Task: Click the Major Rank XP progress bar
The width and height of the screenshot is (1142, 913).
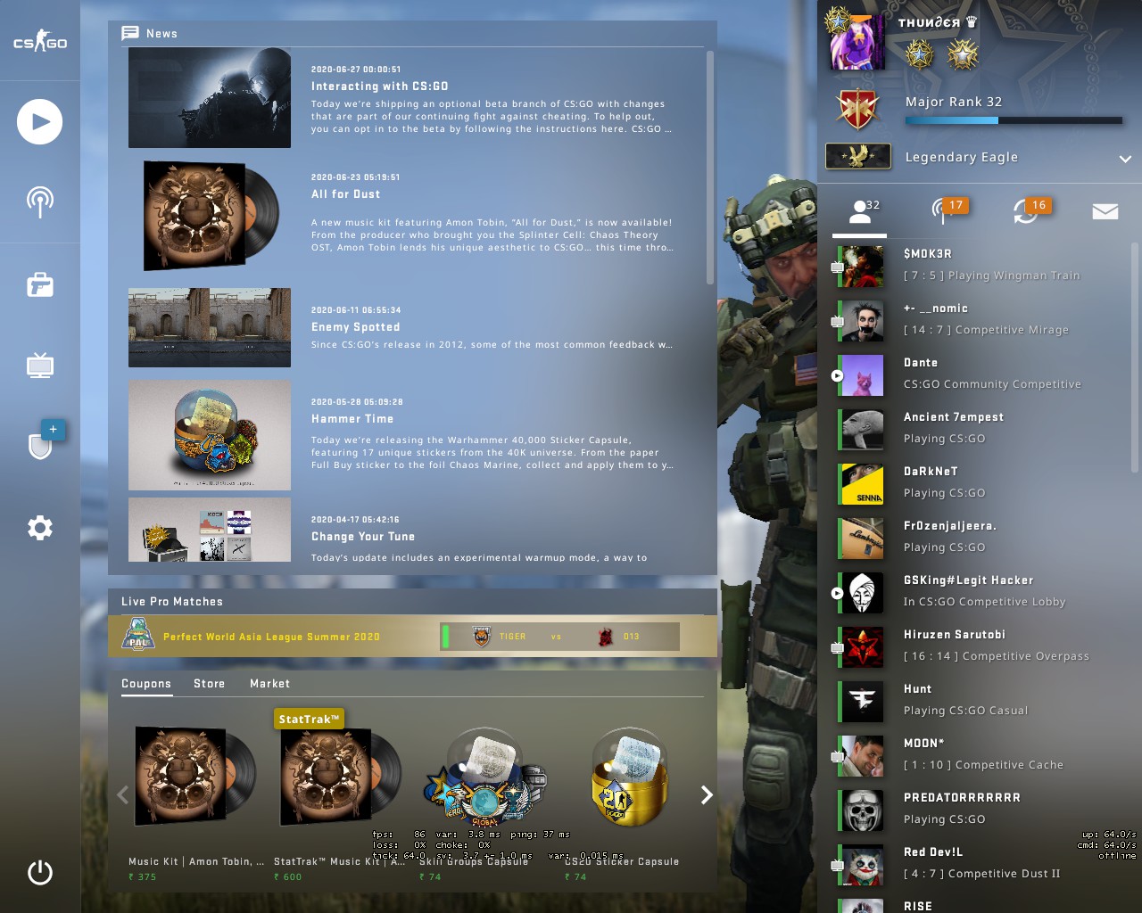Action: (1014, 120)
